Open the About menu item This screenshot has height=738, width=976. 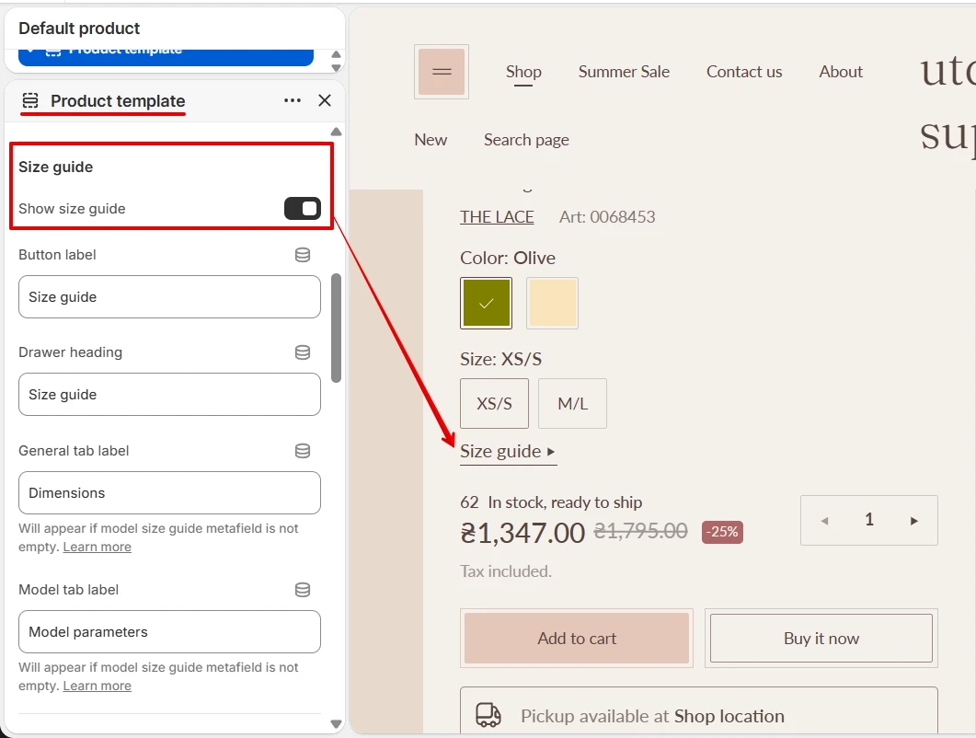coord(840,72)
